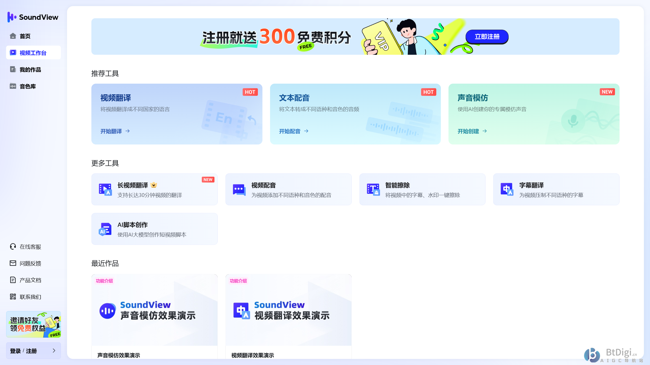This screenshot has height=365, width=650.
Task: Open 联系我们 in the sidebar
Action: 34,297
